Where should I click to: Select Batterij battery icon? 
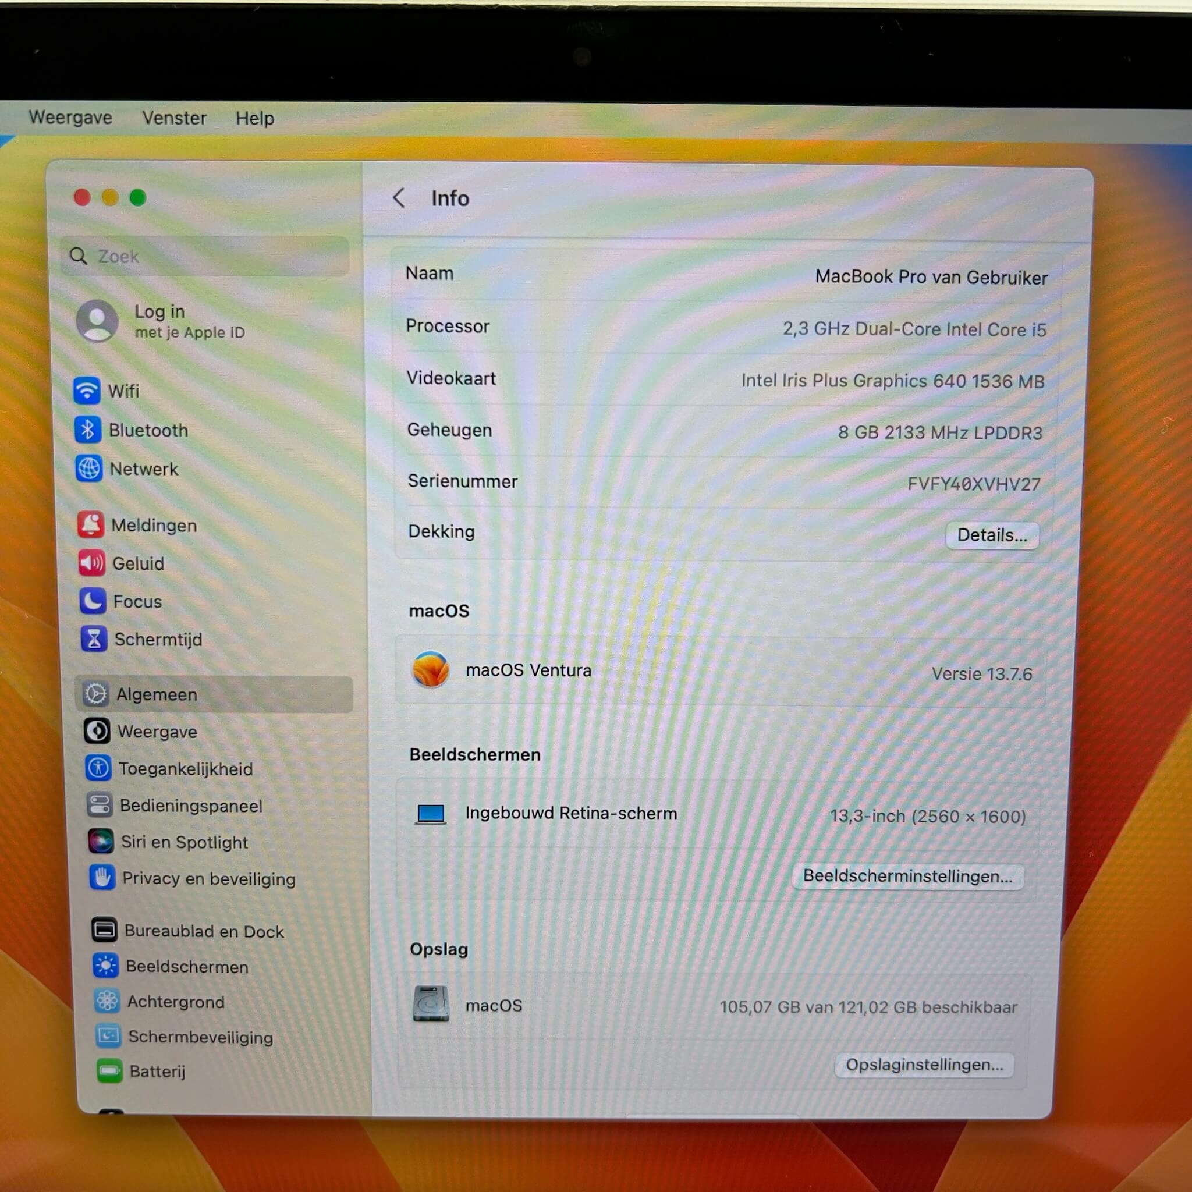pyautogui.click(x=109, y=1070)
